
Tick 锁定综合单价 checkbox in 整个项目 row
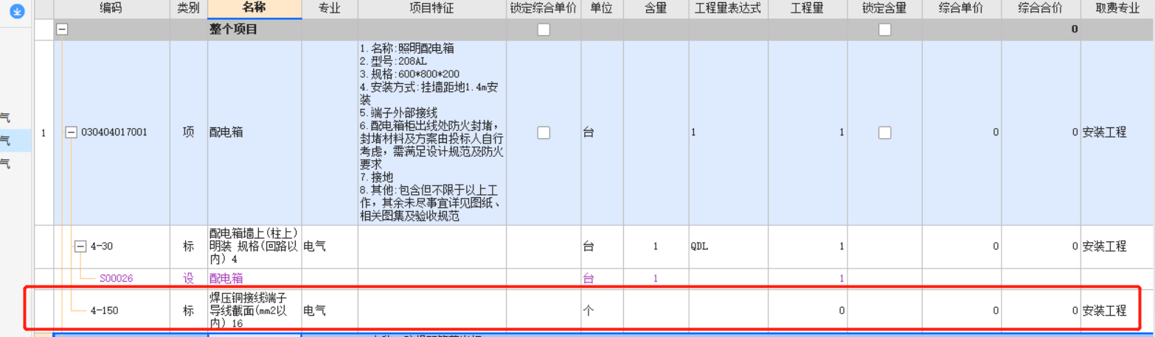(x=544, y=29)
